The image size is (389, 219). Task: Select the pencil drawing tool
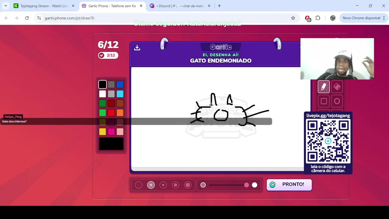[324, 87]
